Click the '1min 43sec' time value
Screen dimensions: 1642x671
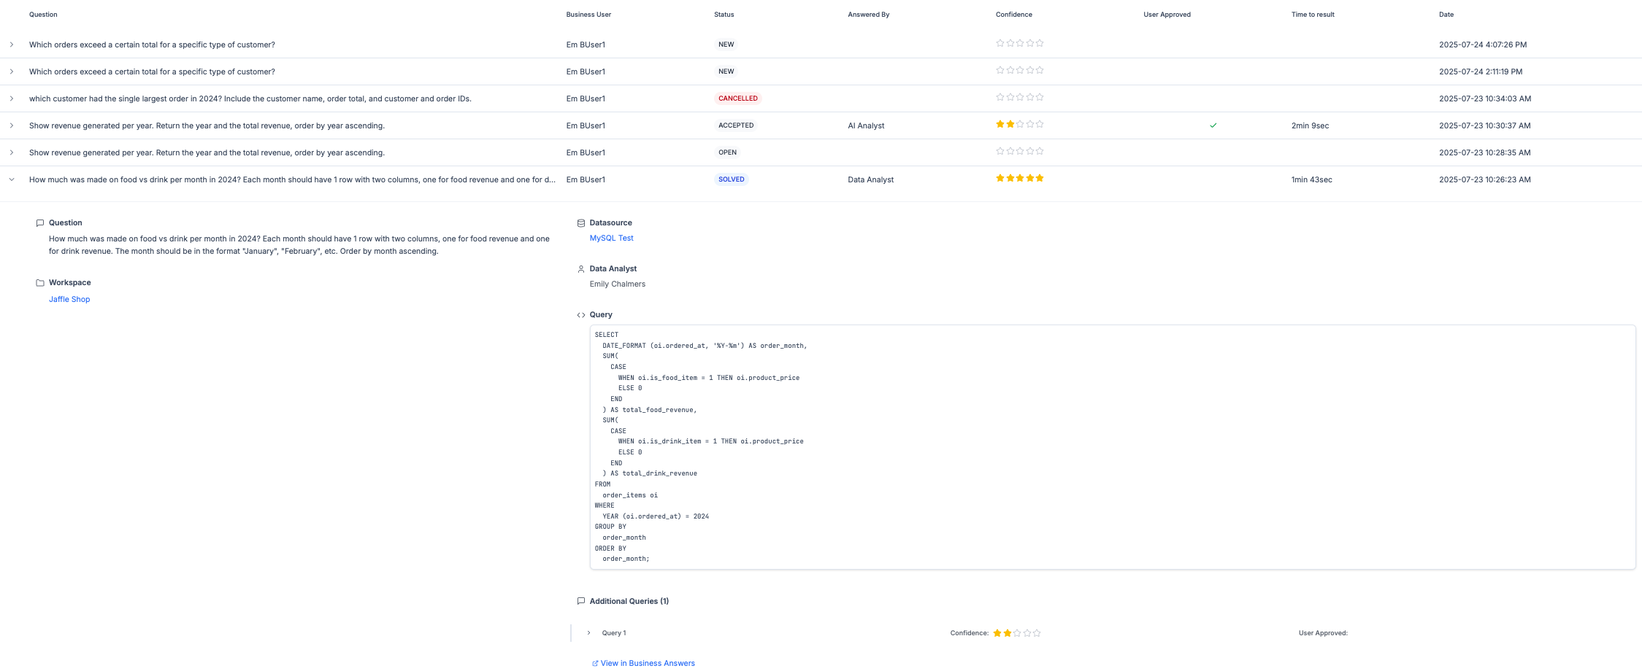[1311, 180]
